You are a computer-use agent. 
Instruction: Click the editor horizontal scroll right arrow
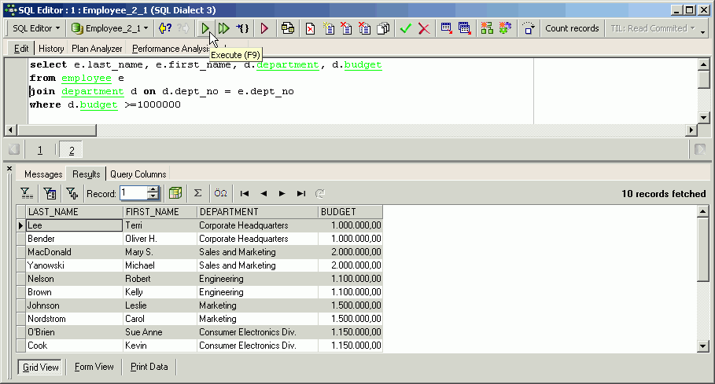pyautogui.click(x=691, y=130)
